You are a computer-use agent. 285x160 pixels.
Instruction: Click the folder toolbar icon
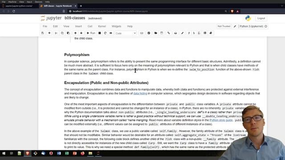pyautogui.click(x=155, y=33)
